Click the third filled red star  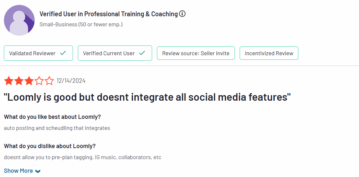29,81
